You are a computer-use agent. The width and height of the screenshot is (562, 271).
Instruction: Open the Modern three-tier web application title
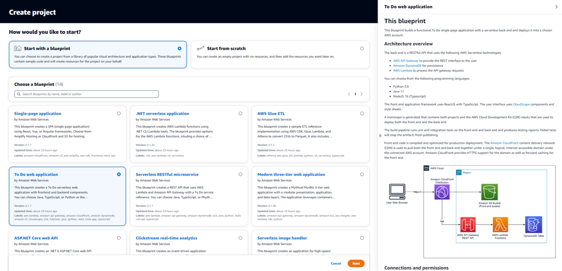point(291,174)
